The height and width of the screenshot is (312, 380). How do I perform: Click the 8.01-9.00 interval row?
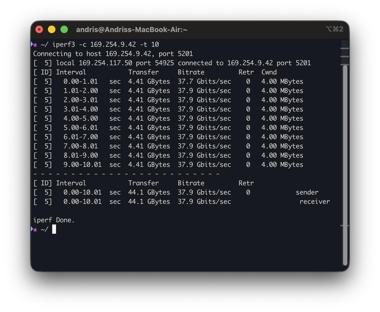coord(168,155)
